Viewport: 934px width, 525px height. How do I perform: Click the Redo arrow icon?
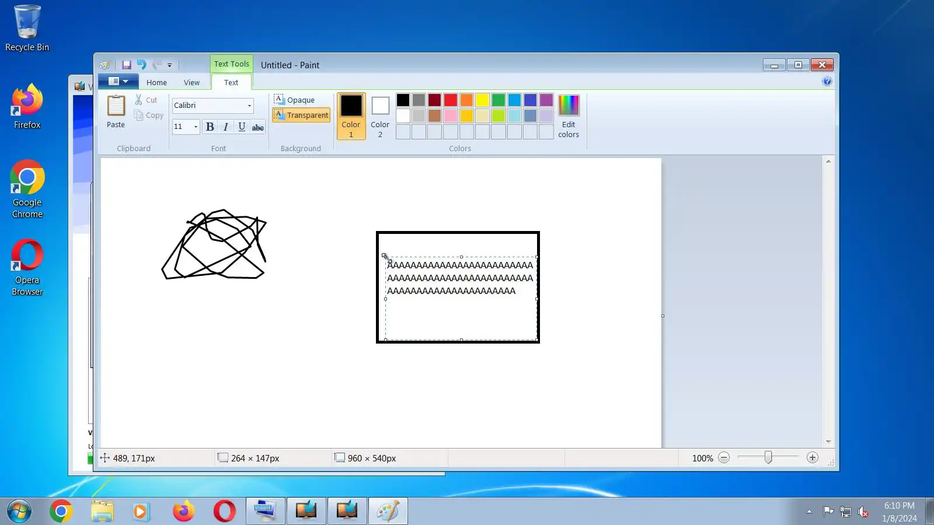point(156,65)
